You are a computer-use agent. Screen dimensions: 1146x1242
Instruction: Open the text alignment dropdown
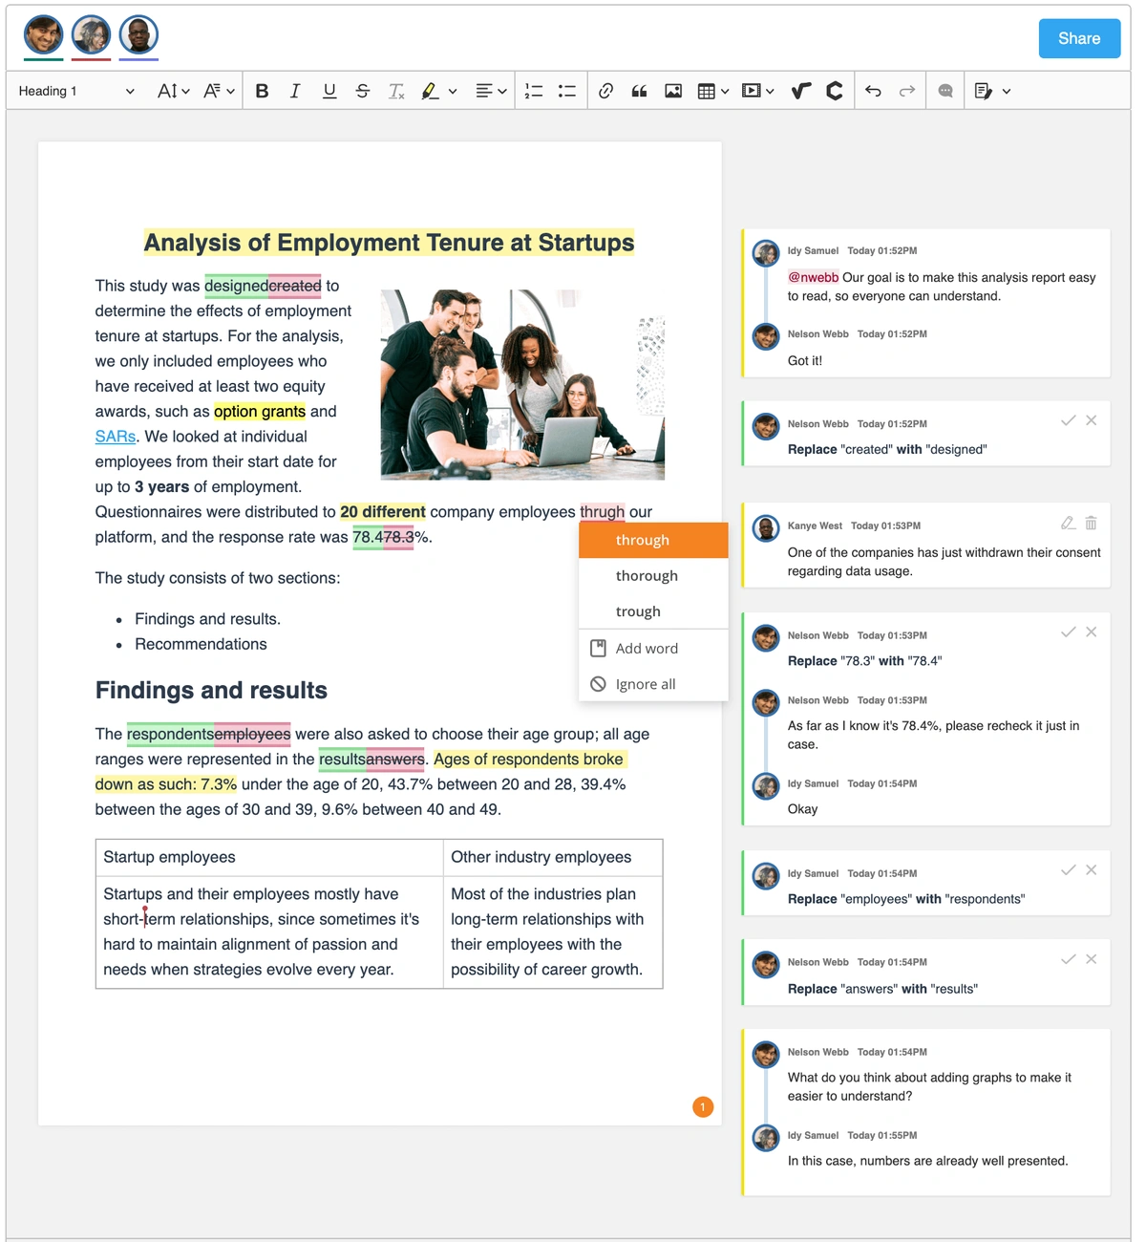[x=491, y=91]
